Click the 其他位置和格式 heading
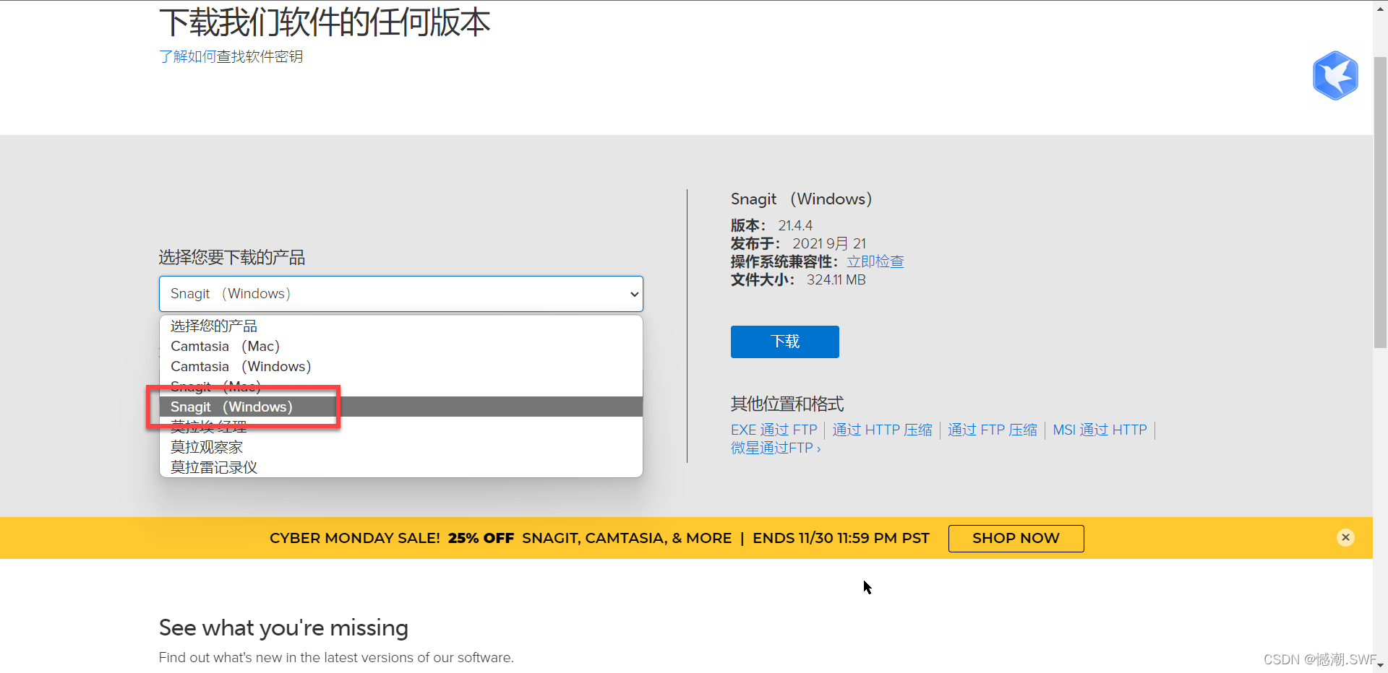 tap(787, 404)
